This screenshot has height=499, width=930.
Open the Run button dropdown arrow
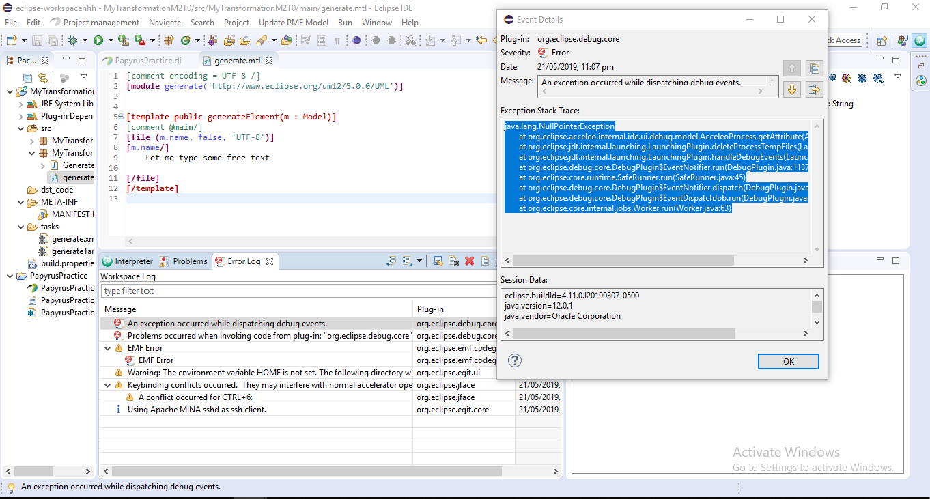(109, 41)
